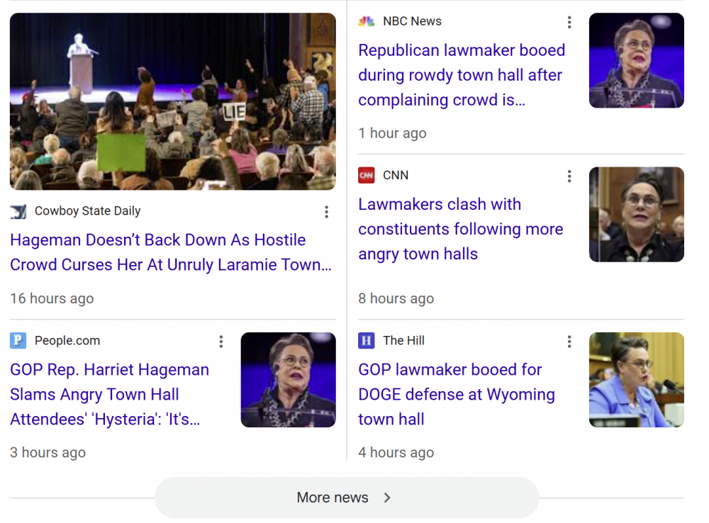Screen dimensions: 709x523
Task: Click The Hill logo icon
Action: point(366,341)
